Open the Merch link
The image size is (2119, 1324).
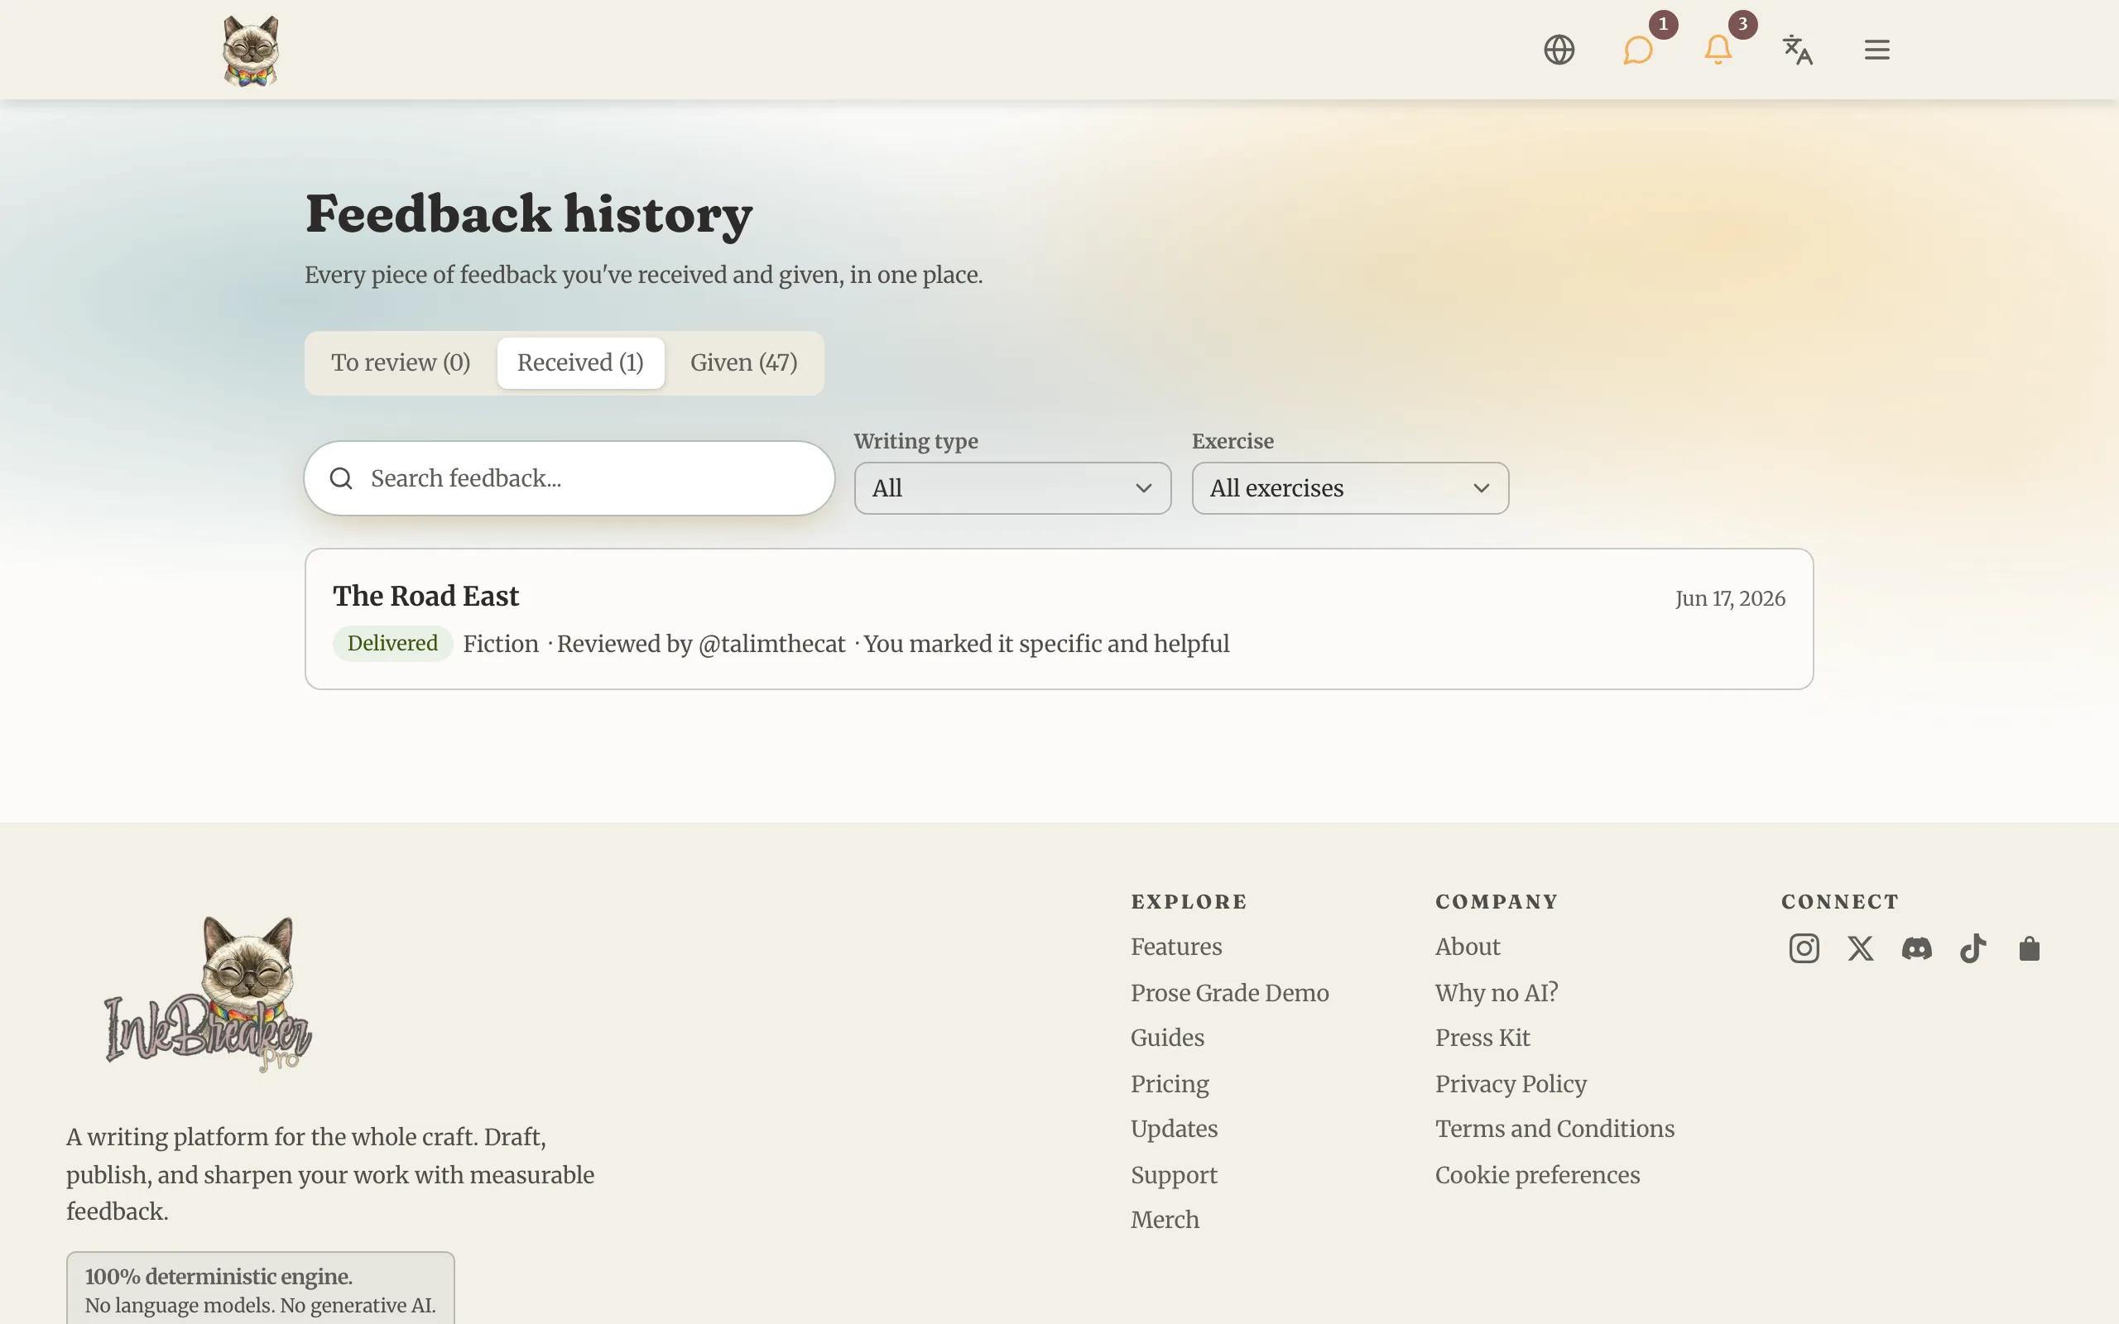[x=1165, y=1220]
